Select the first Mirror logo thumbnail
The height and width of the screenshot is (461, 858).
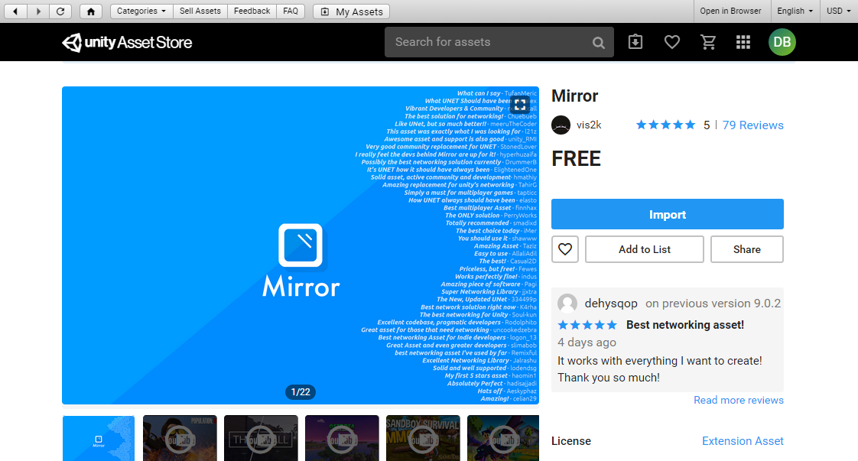pos(99,438)
